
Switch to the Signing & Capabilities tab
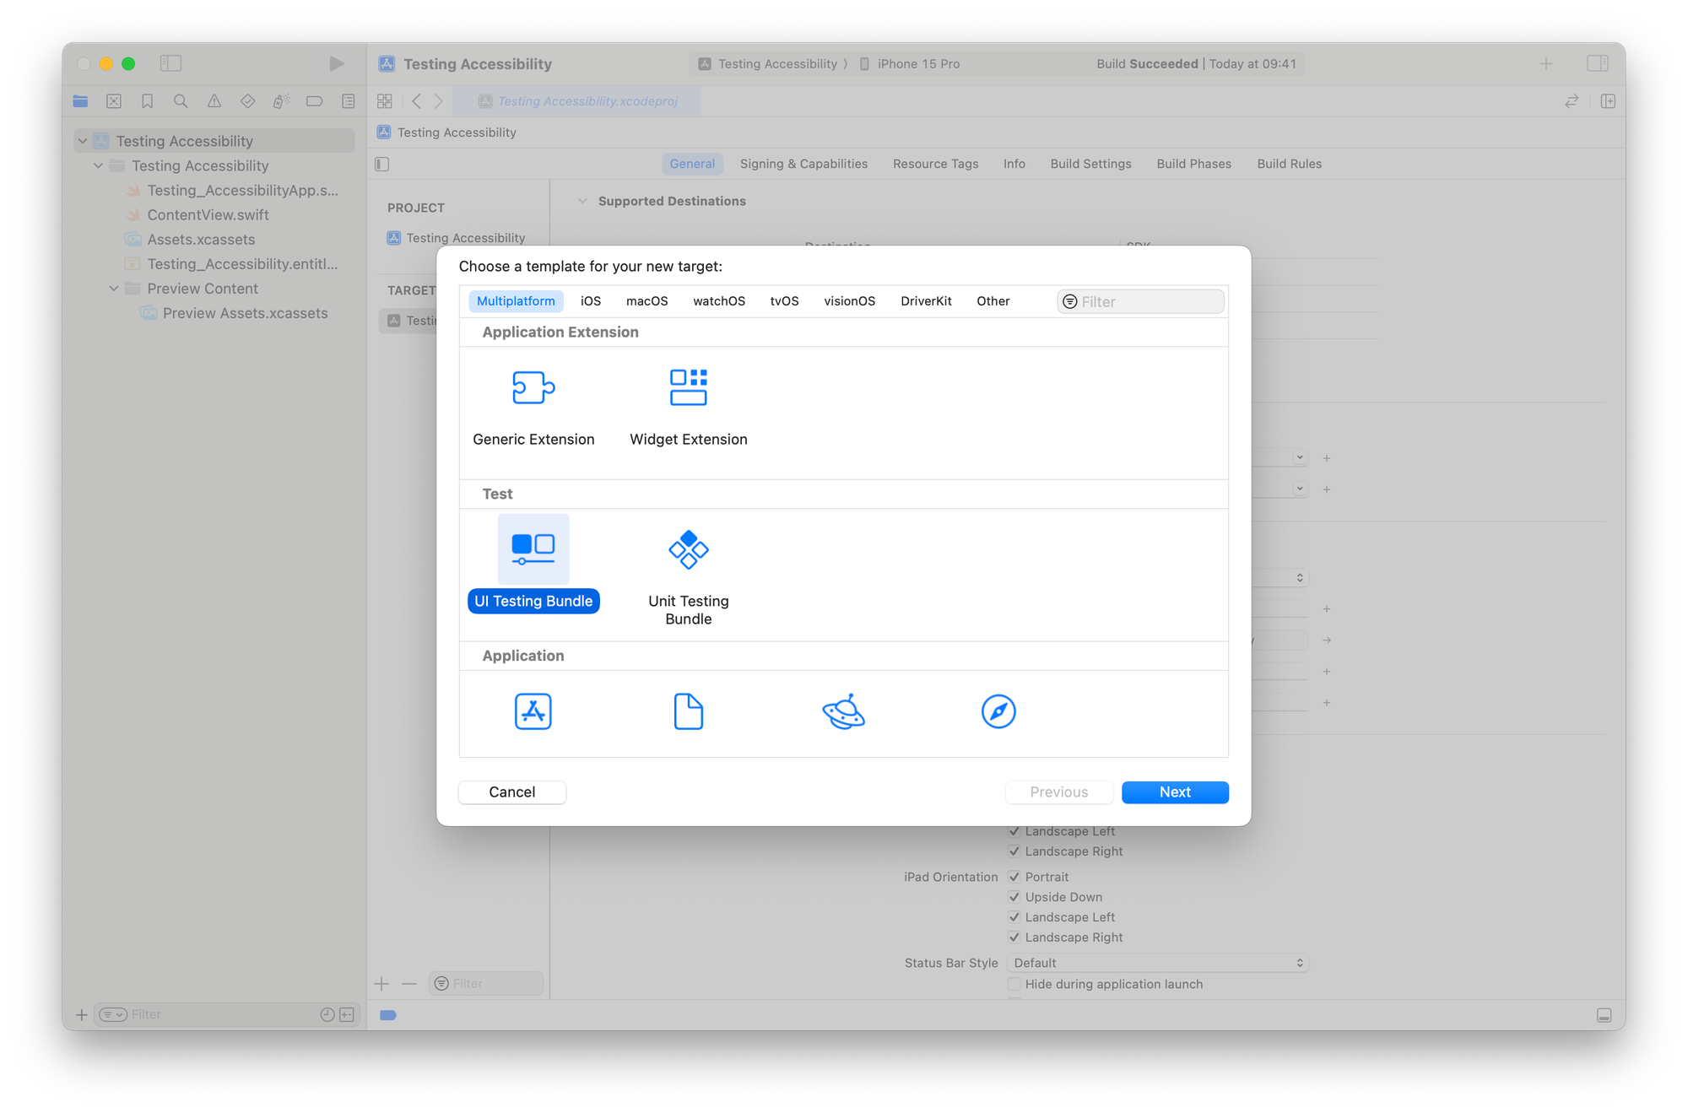pyautogui.click(x=803, y=164)
